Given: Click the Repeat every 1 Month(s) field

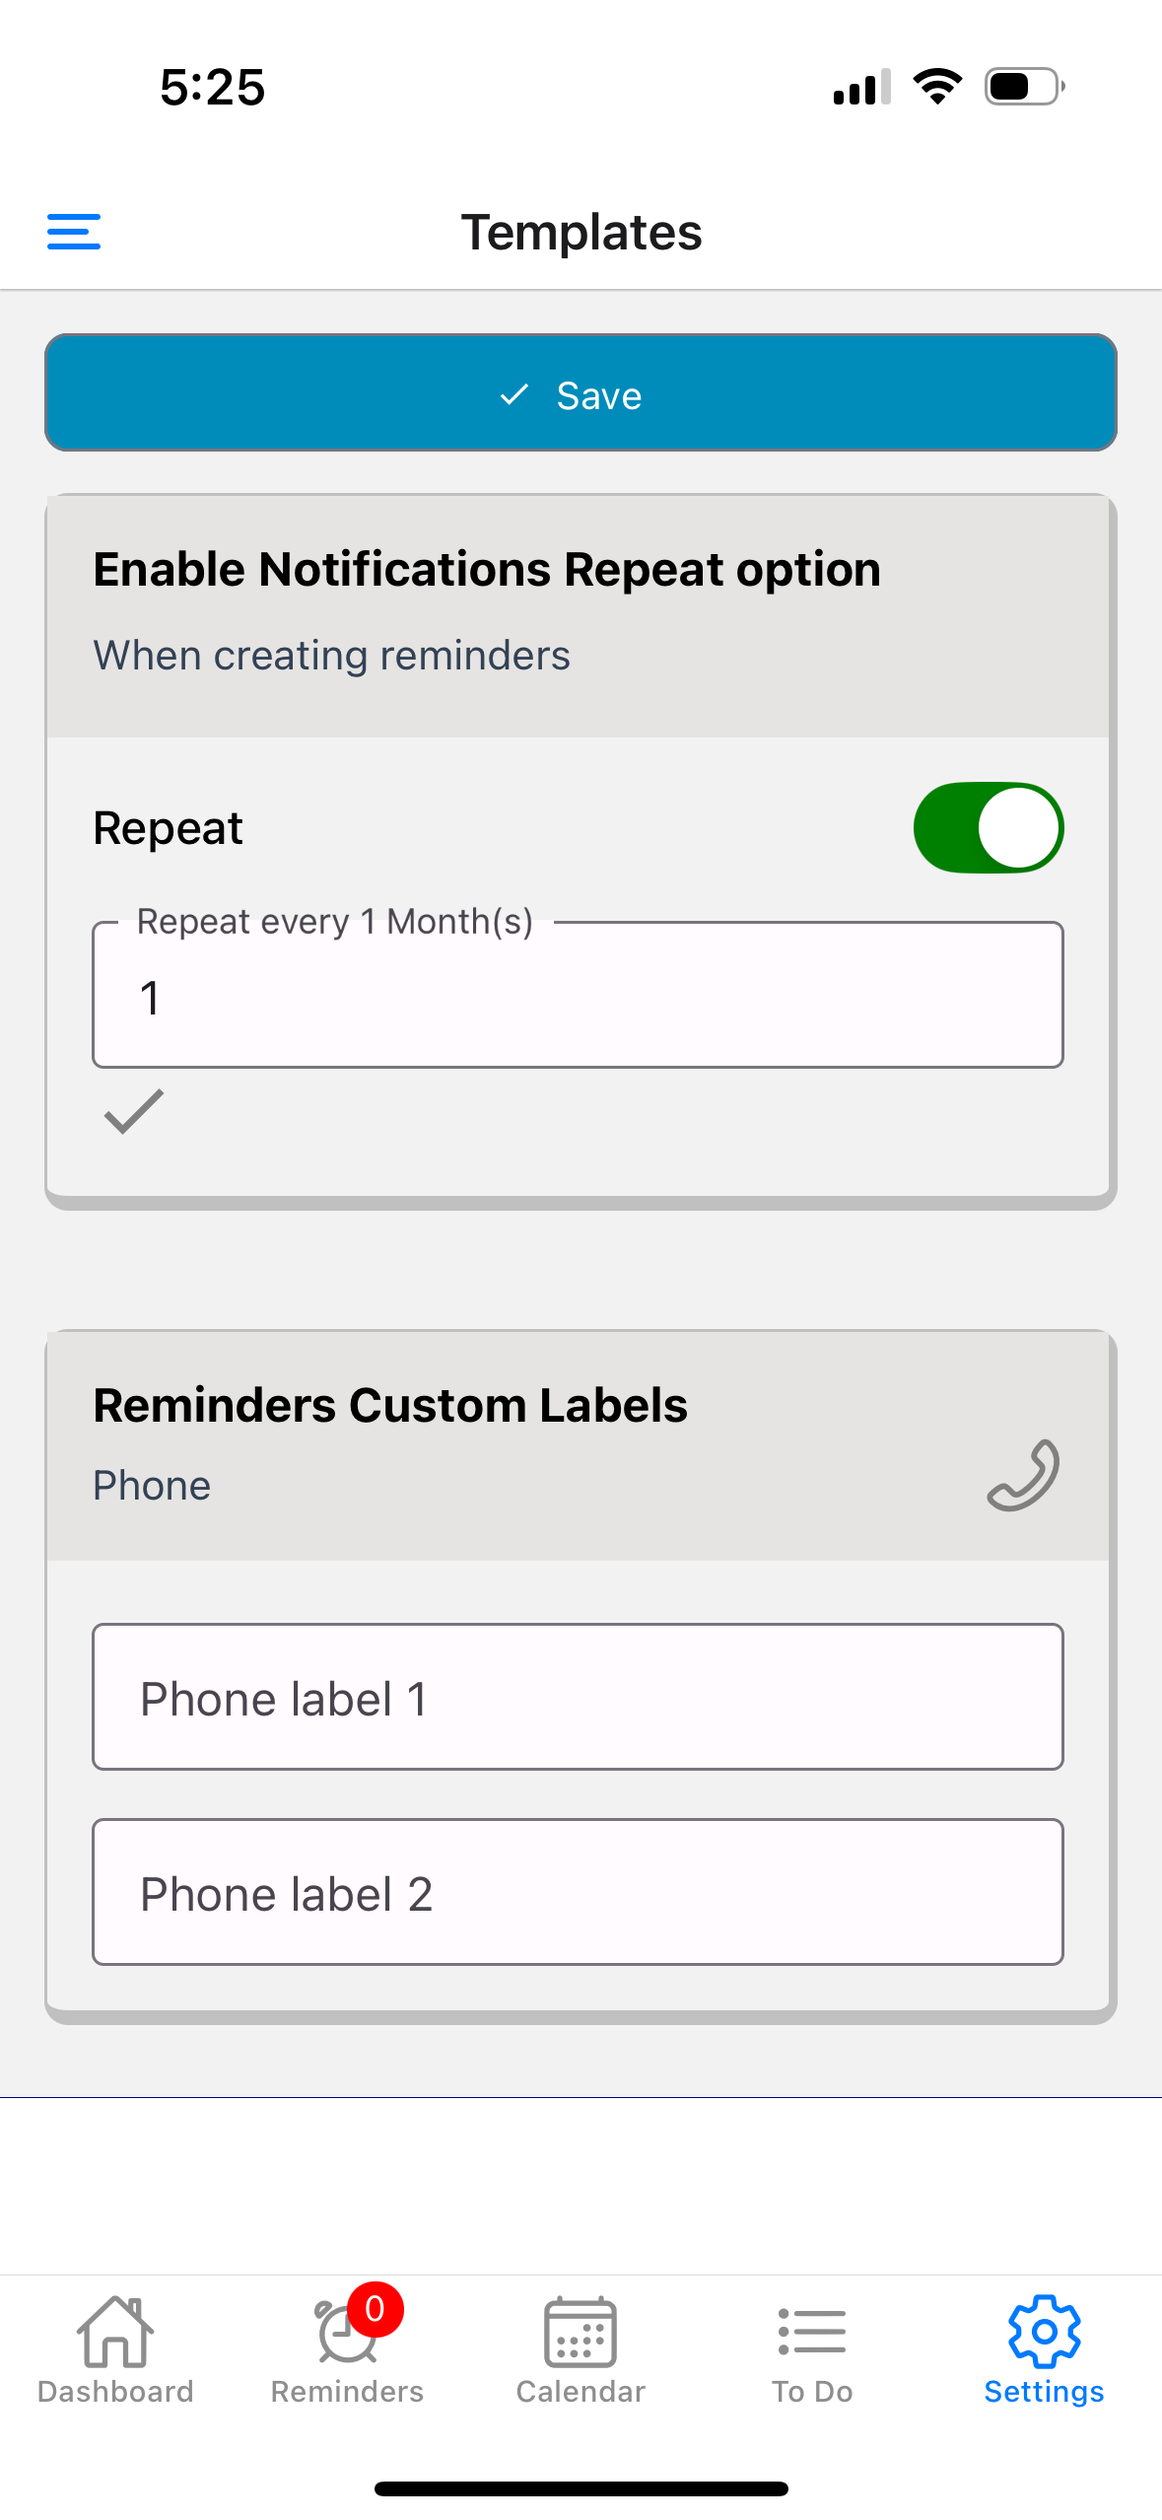Looking at the screenshot, I should point(578,996).
